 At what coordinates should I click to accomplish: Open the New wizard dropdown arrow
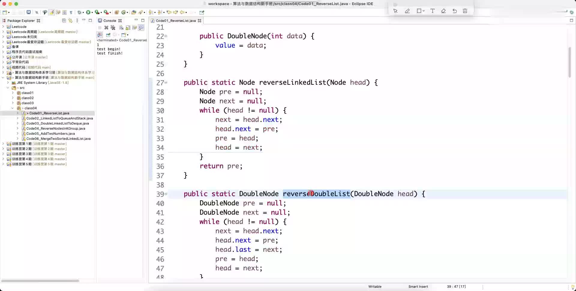pyautogui.click(x=9, y=13)
